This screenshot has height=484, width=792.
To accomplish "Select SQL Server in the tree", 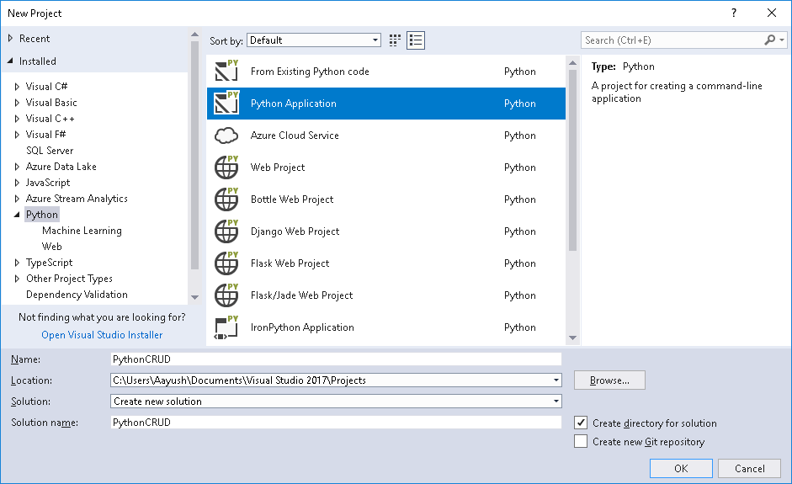I will click(50, 151).
